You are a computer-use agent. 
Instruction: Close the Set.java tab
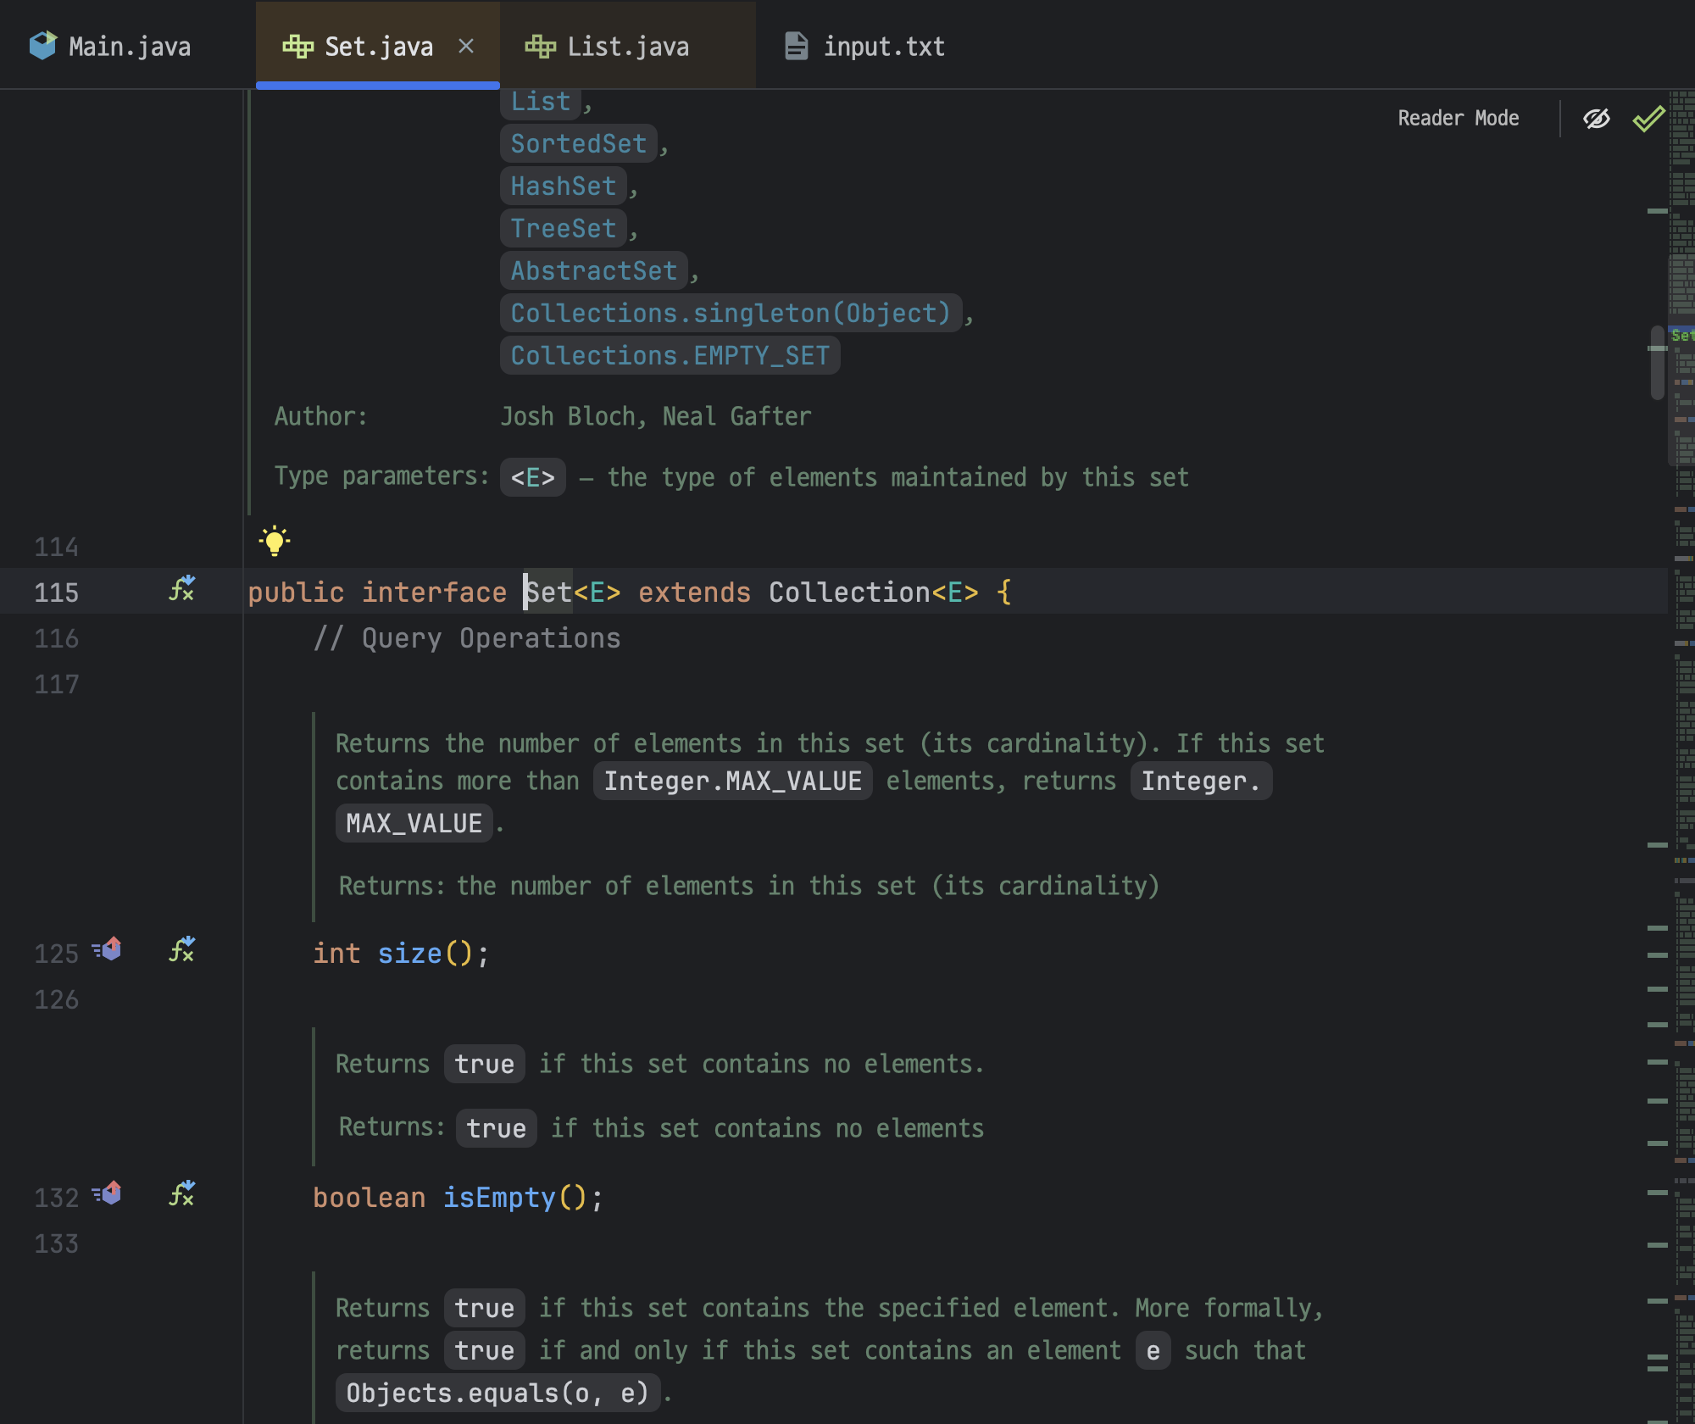click(x=466, y=47)
